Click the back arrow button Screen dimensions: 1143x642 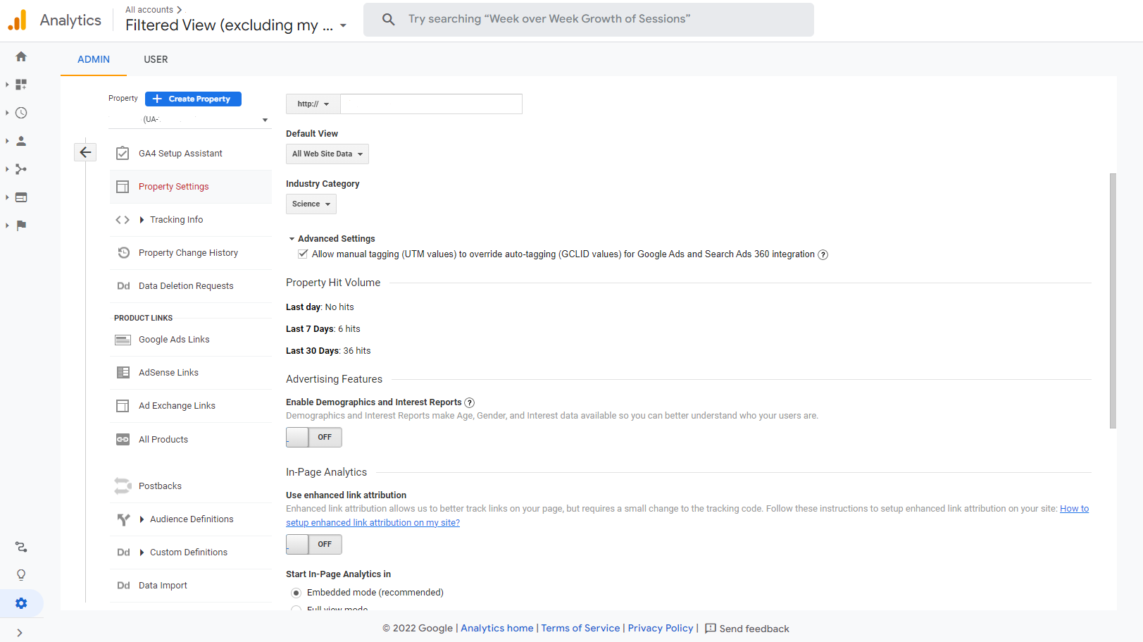(85, 152)
